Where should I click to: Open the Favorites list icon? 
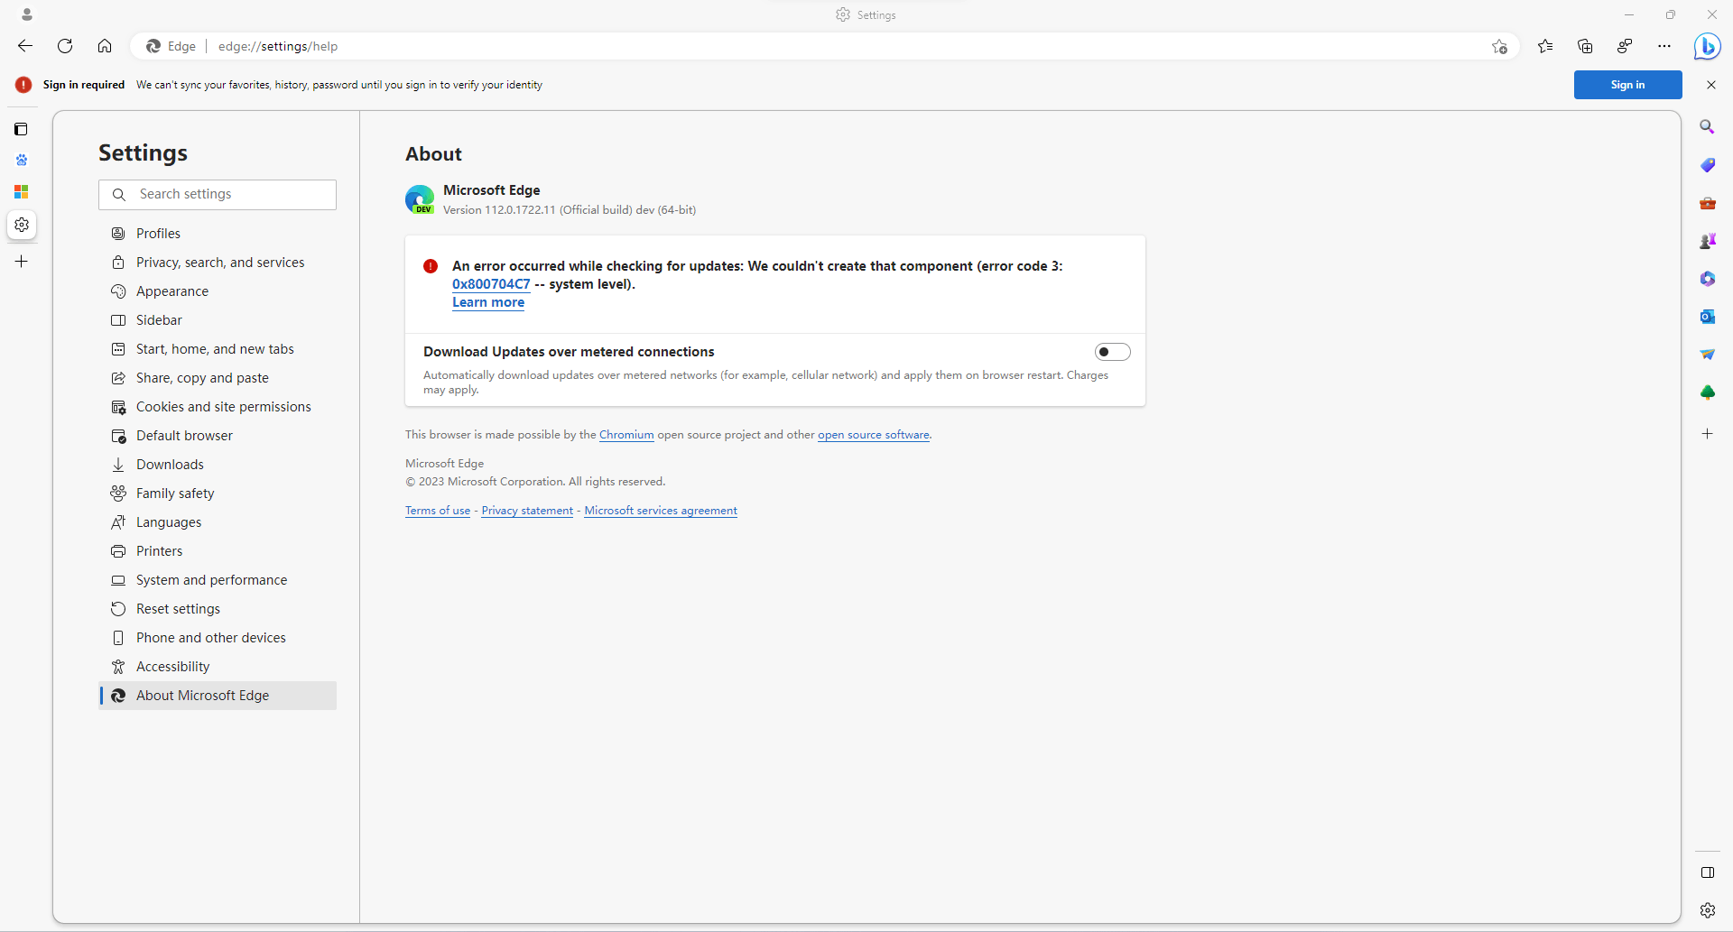[1545, 46]
